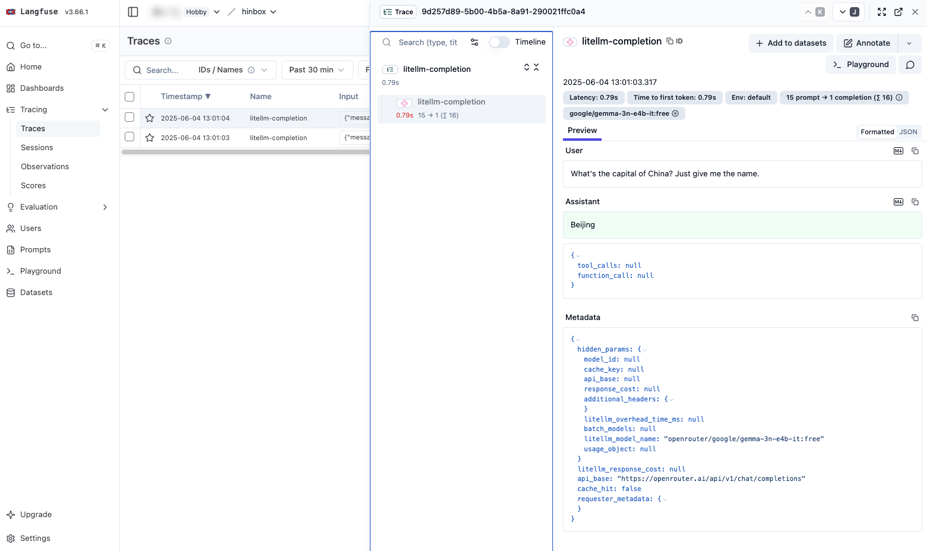Open Sessions in the sidebar
The height and width of the screenshot is (551, 927).
pyautogui.click(x=37, y=148)
